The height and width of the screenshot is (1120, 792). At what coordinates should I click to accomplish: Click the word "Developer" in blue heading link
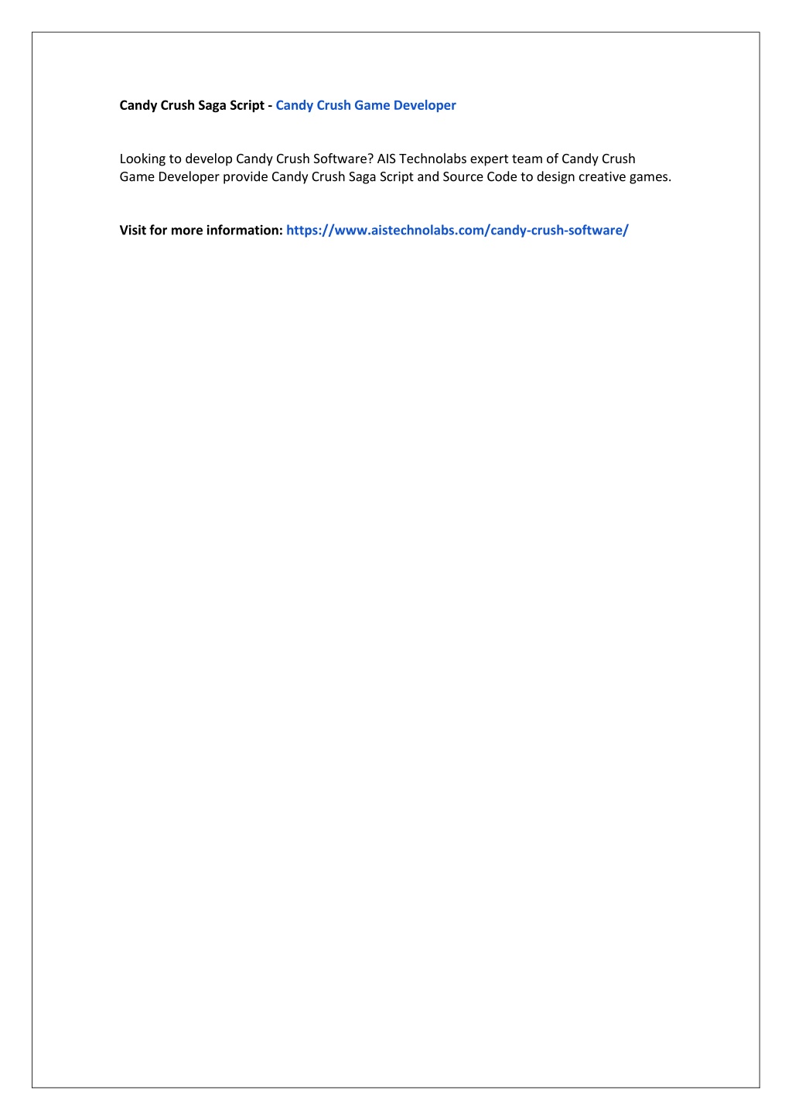[x=425, y=105]
